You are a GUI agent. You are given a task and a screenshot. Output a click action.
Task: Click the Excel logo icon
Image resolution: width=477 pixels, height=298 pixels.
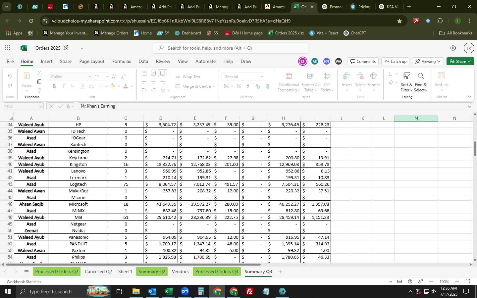pos(24,48)
